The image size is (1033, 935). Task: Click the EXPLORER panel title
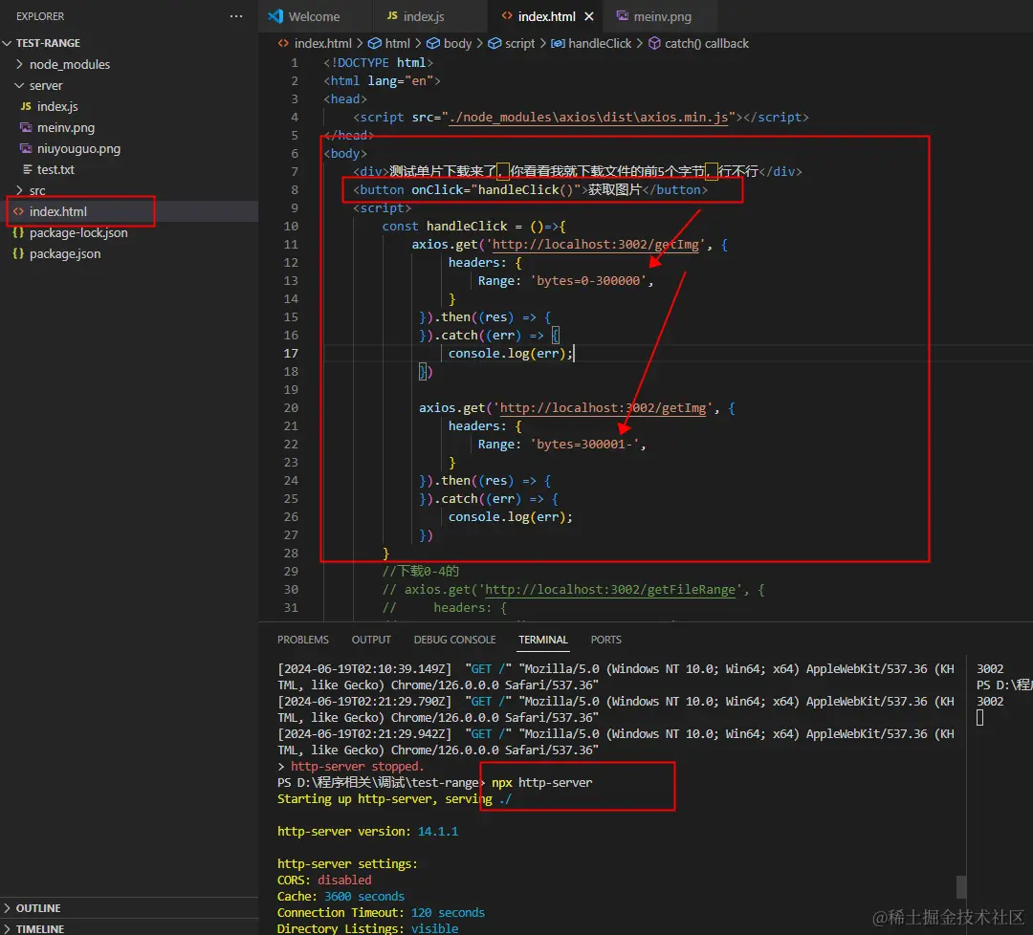tap(39, 16)
